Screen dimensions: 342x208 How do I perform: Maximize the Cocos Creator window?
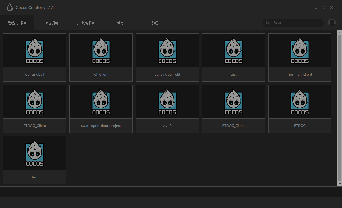(324, 8)
